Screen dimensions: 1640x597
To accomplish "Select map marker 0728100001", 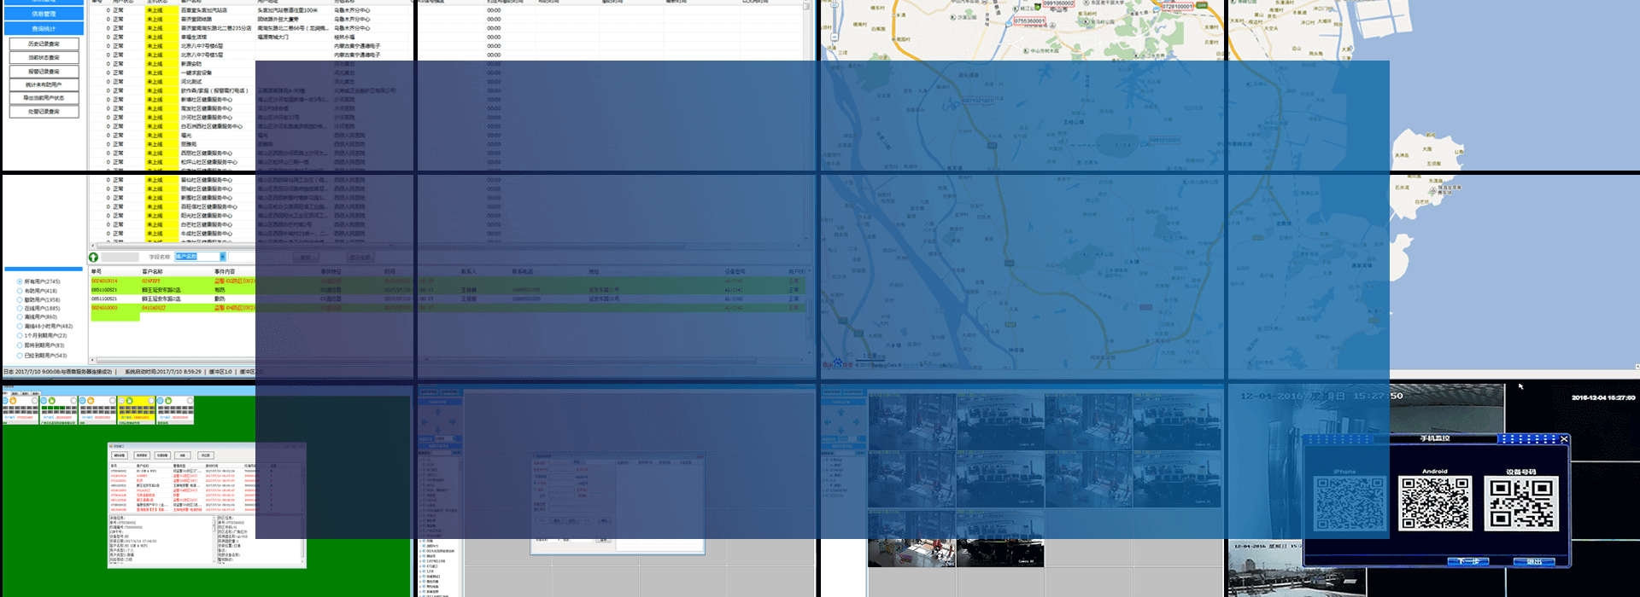I will coord(1177,6).
